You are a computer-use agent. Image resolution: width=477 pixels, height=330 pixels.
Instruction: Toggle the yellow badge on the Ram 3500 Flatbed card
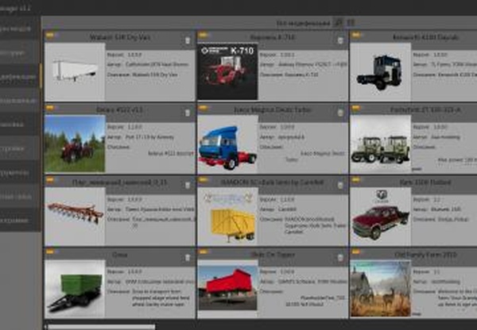355,180
